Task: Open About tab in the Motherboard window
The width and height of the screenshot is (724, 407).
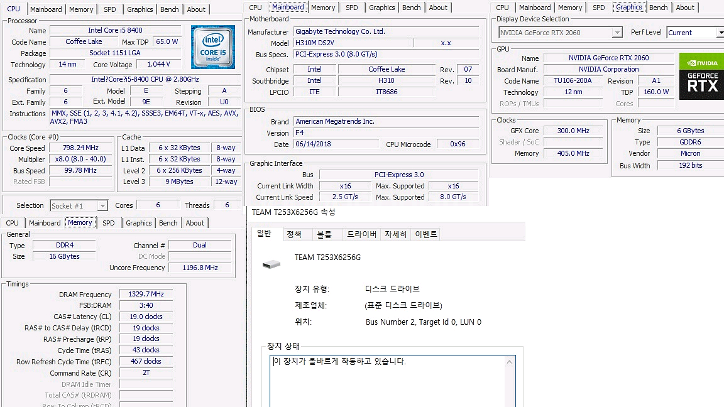Action: pyautogui.click(x=437, y=8)
